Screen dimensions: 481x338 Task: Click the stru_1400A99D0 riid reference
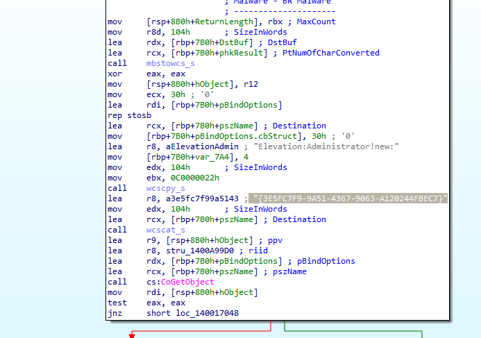tap(200, 251)
